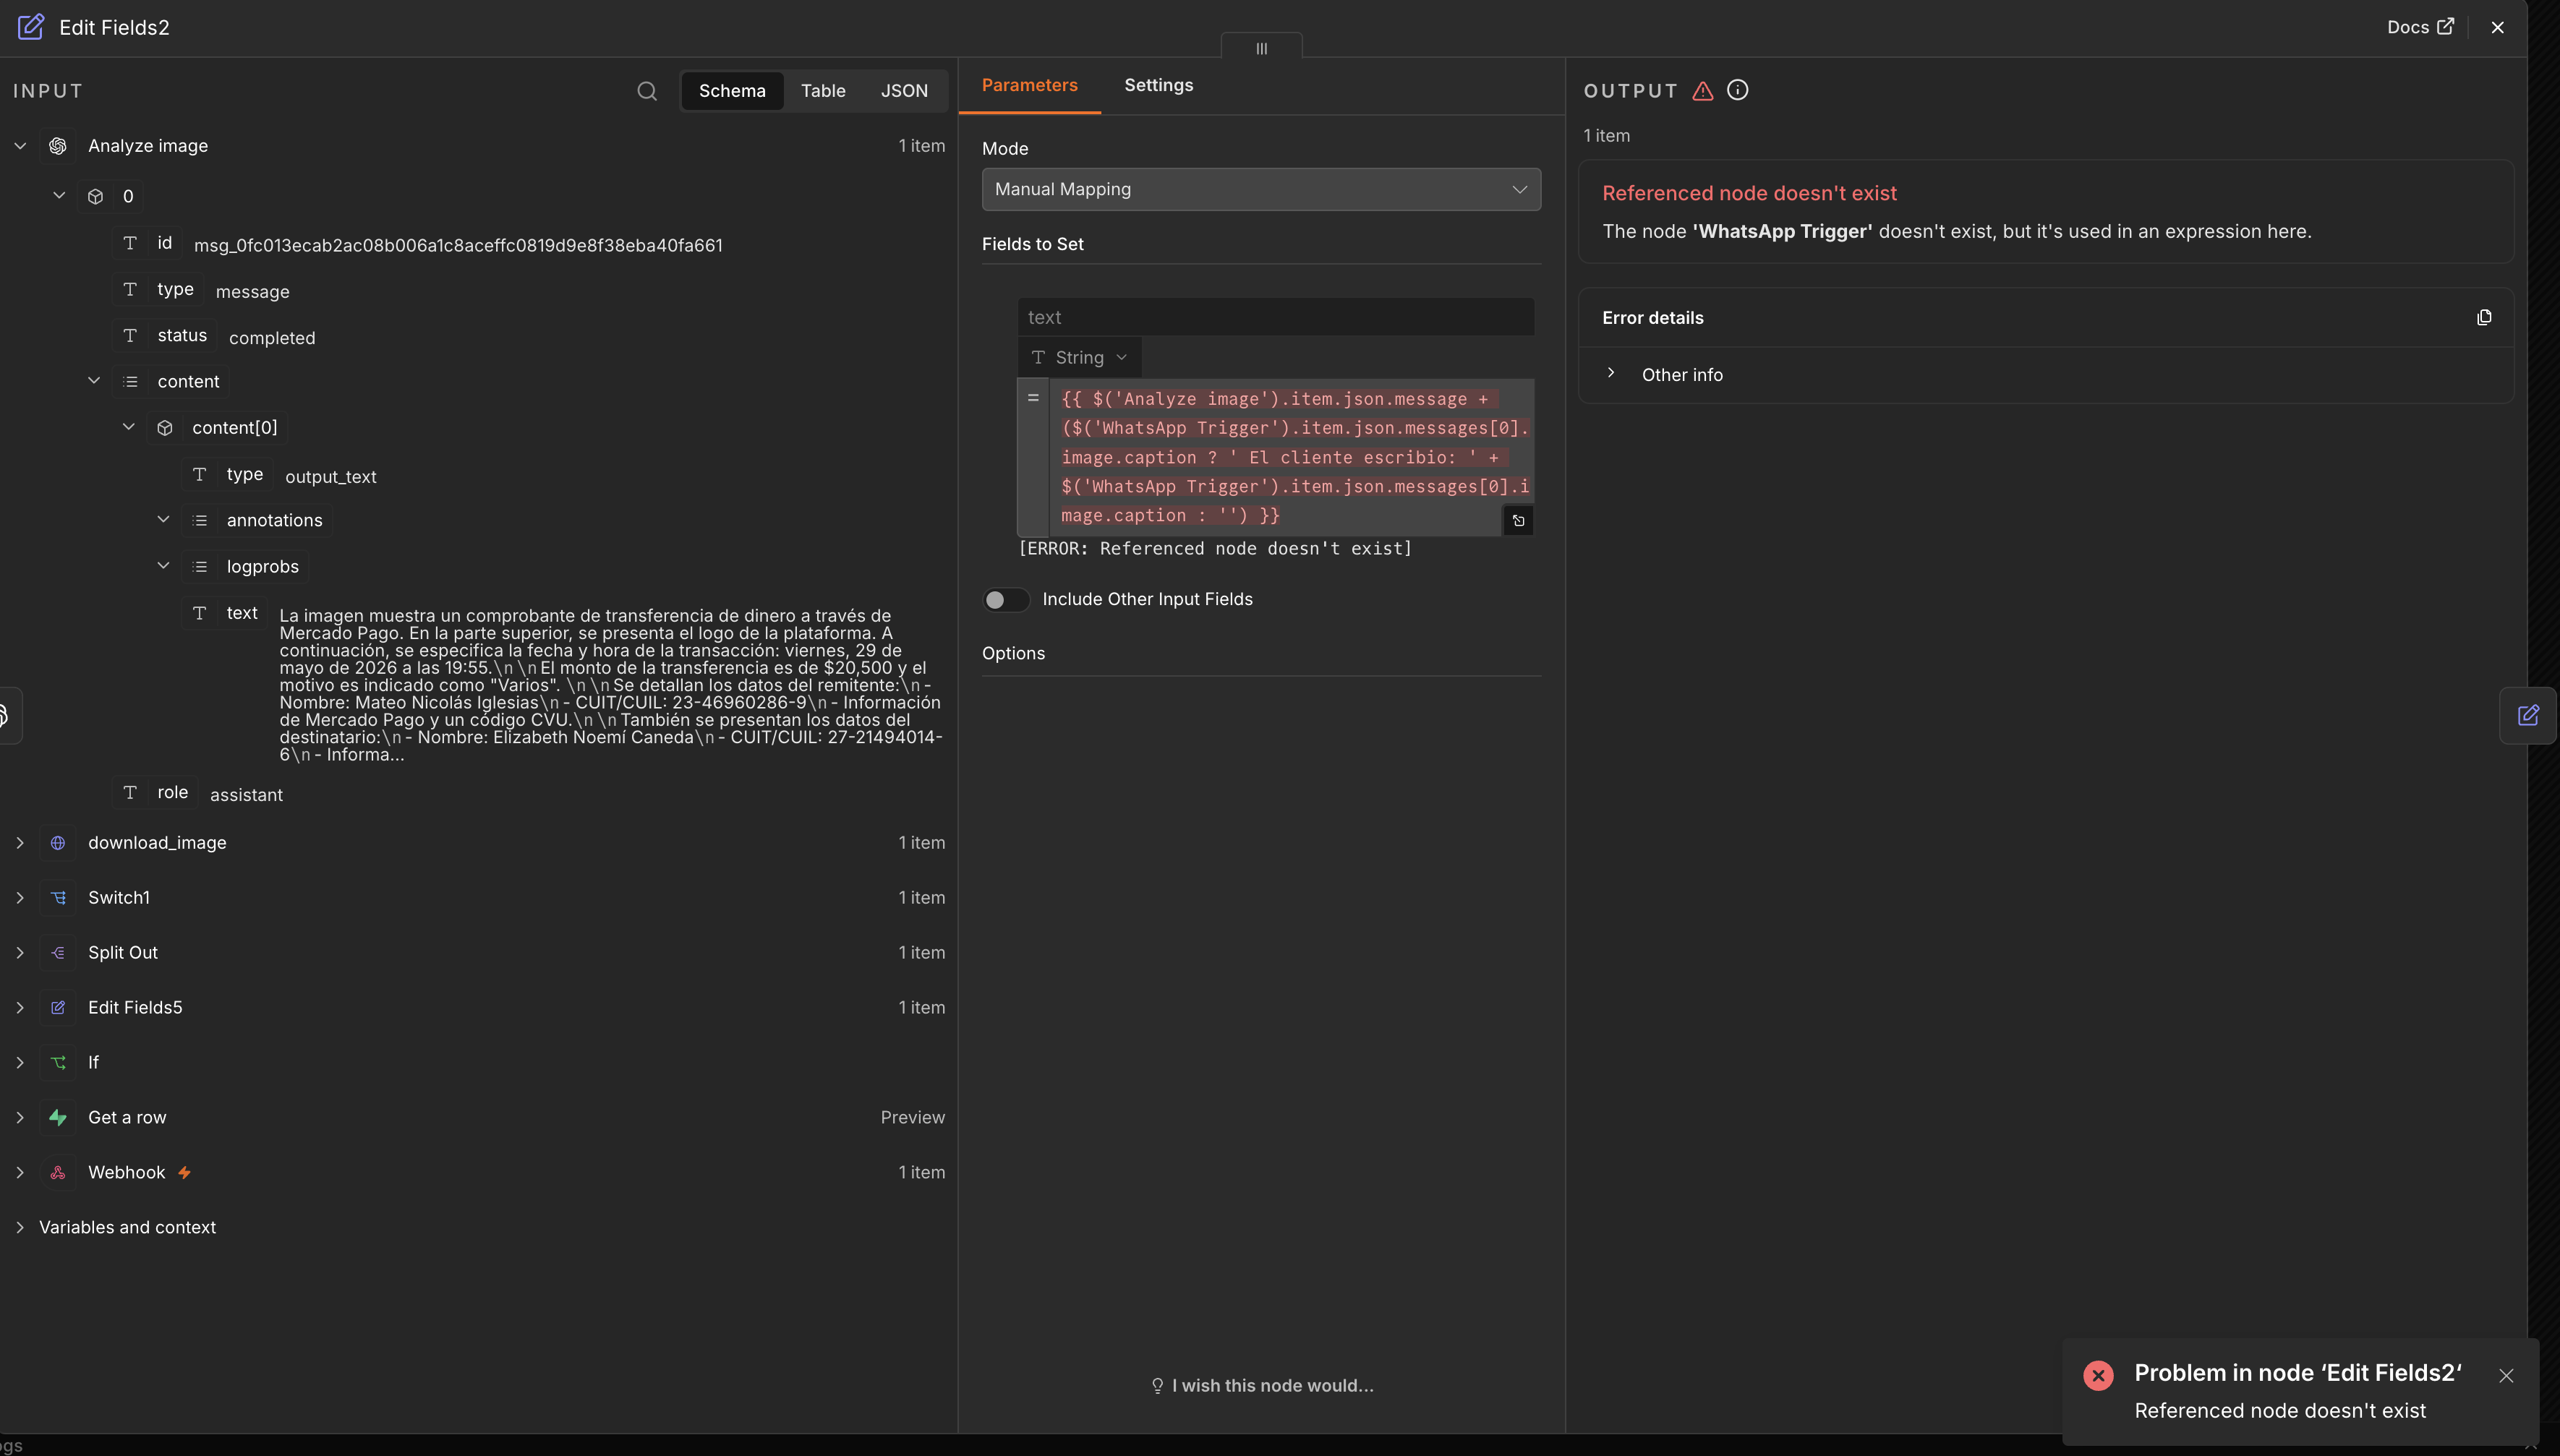The width and height of the screenshot is (2560, 1456).
Task: Open the String type dropdown
Action: click(x=1080, y=357)
